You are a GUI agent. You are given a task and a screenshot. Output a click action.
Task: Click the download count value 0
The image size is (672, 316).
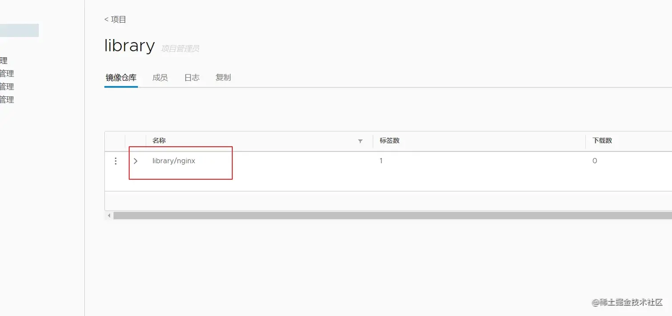pyautogui.click(x=595, y=161)
